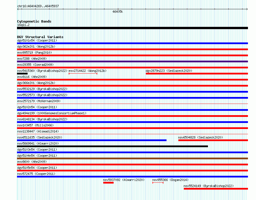The width and height of the screenshot is (256, 200).
Task: Click the black 16q11.2 cytogenetic band bar
Action: pos(132,28)
